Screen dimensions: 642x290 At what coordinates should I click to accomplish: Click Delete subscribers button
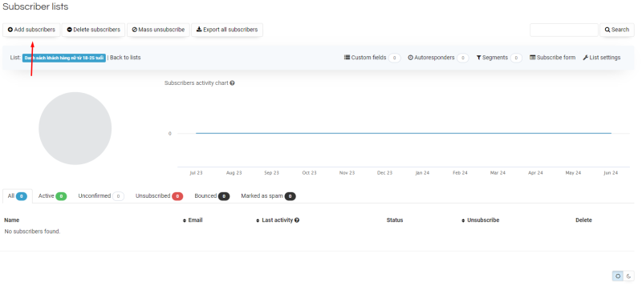93,30
